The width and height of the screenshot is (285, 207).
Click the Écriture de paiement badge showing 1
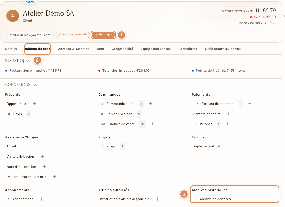(241, 104)
